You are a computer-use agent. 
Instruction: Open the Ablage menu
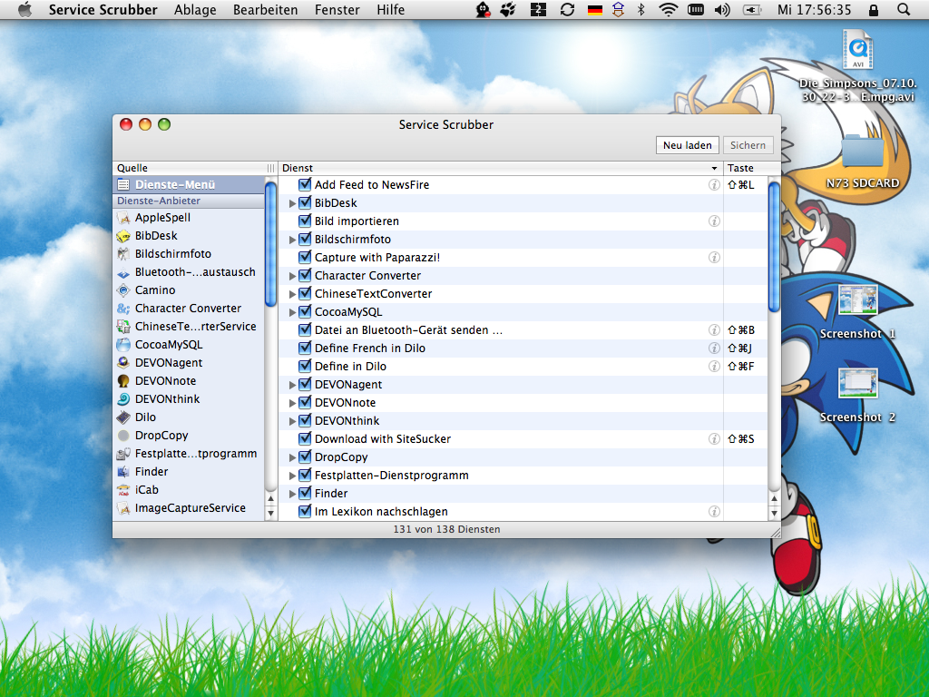click(x=195, y=9)
